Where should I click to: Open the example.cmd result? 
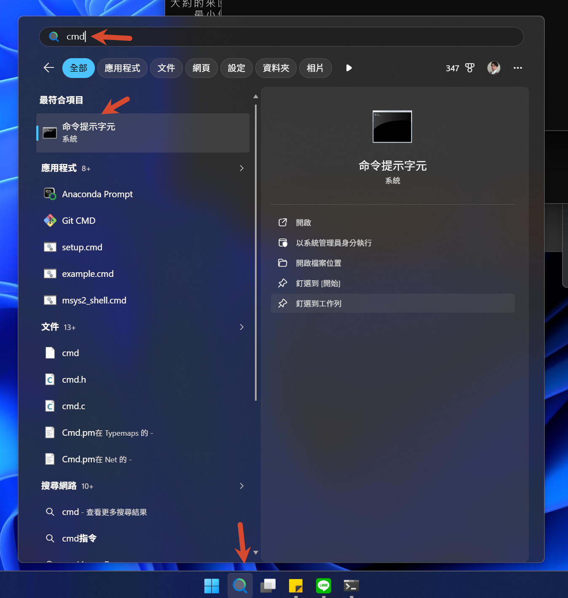click(x=143, y=274)
